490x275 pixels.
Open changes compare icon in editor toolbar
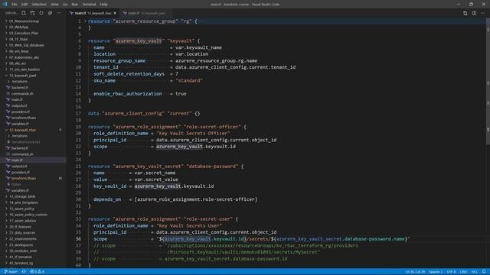point(465,13)
